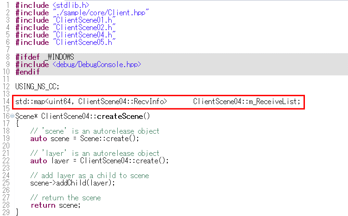348x216 pixels.
Task: Click the "return the scene" comment
Action: click(66, 197)
